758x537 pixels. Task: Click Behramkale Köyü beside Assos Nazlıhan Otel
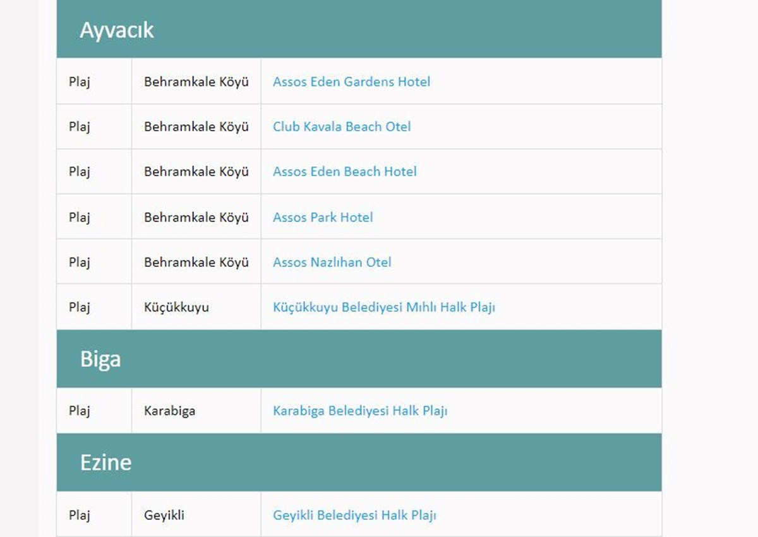click(x=196, y=262)
